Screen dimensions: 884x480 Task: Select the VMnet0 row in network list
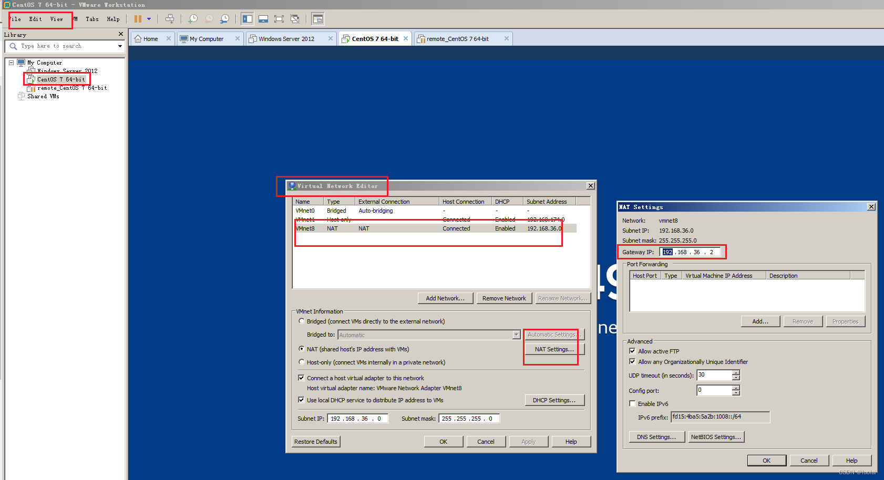tap(435, 211)
